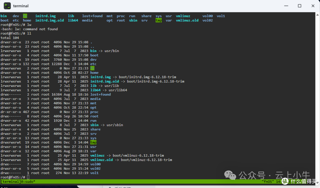Click the sbin symlink in listing
This screenshot has width=320, height=188.
[x=94, y=125]
